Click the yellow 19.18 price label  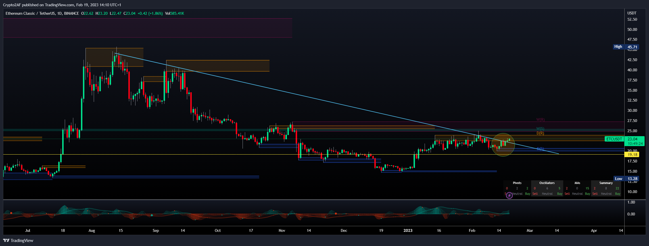(632, 155)
